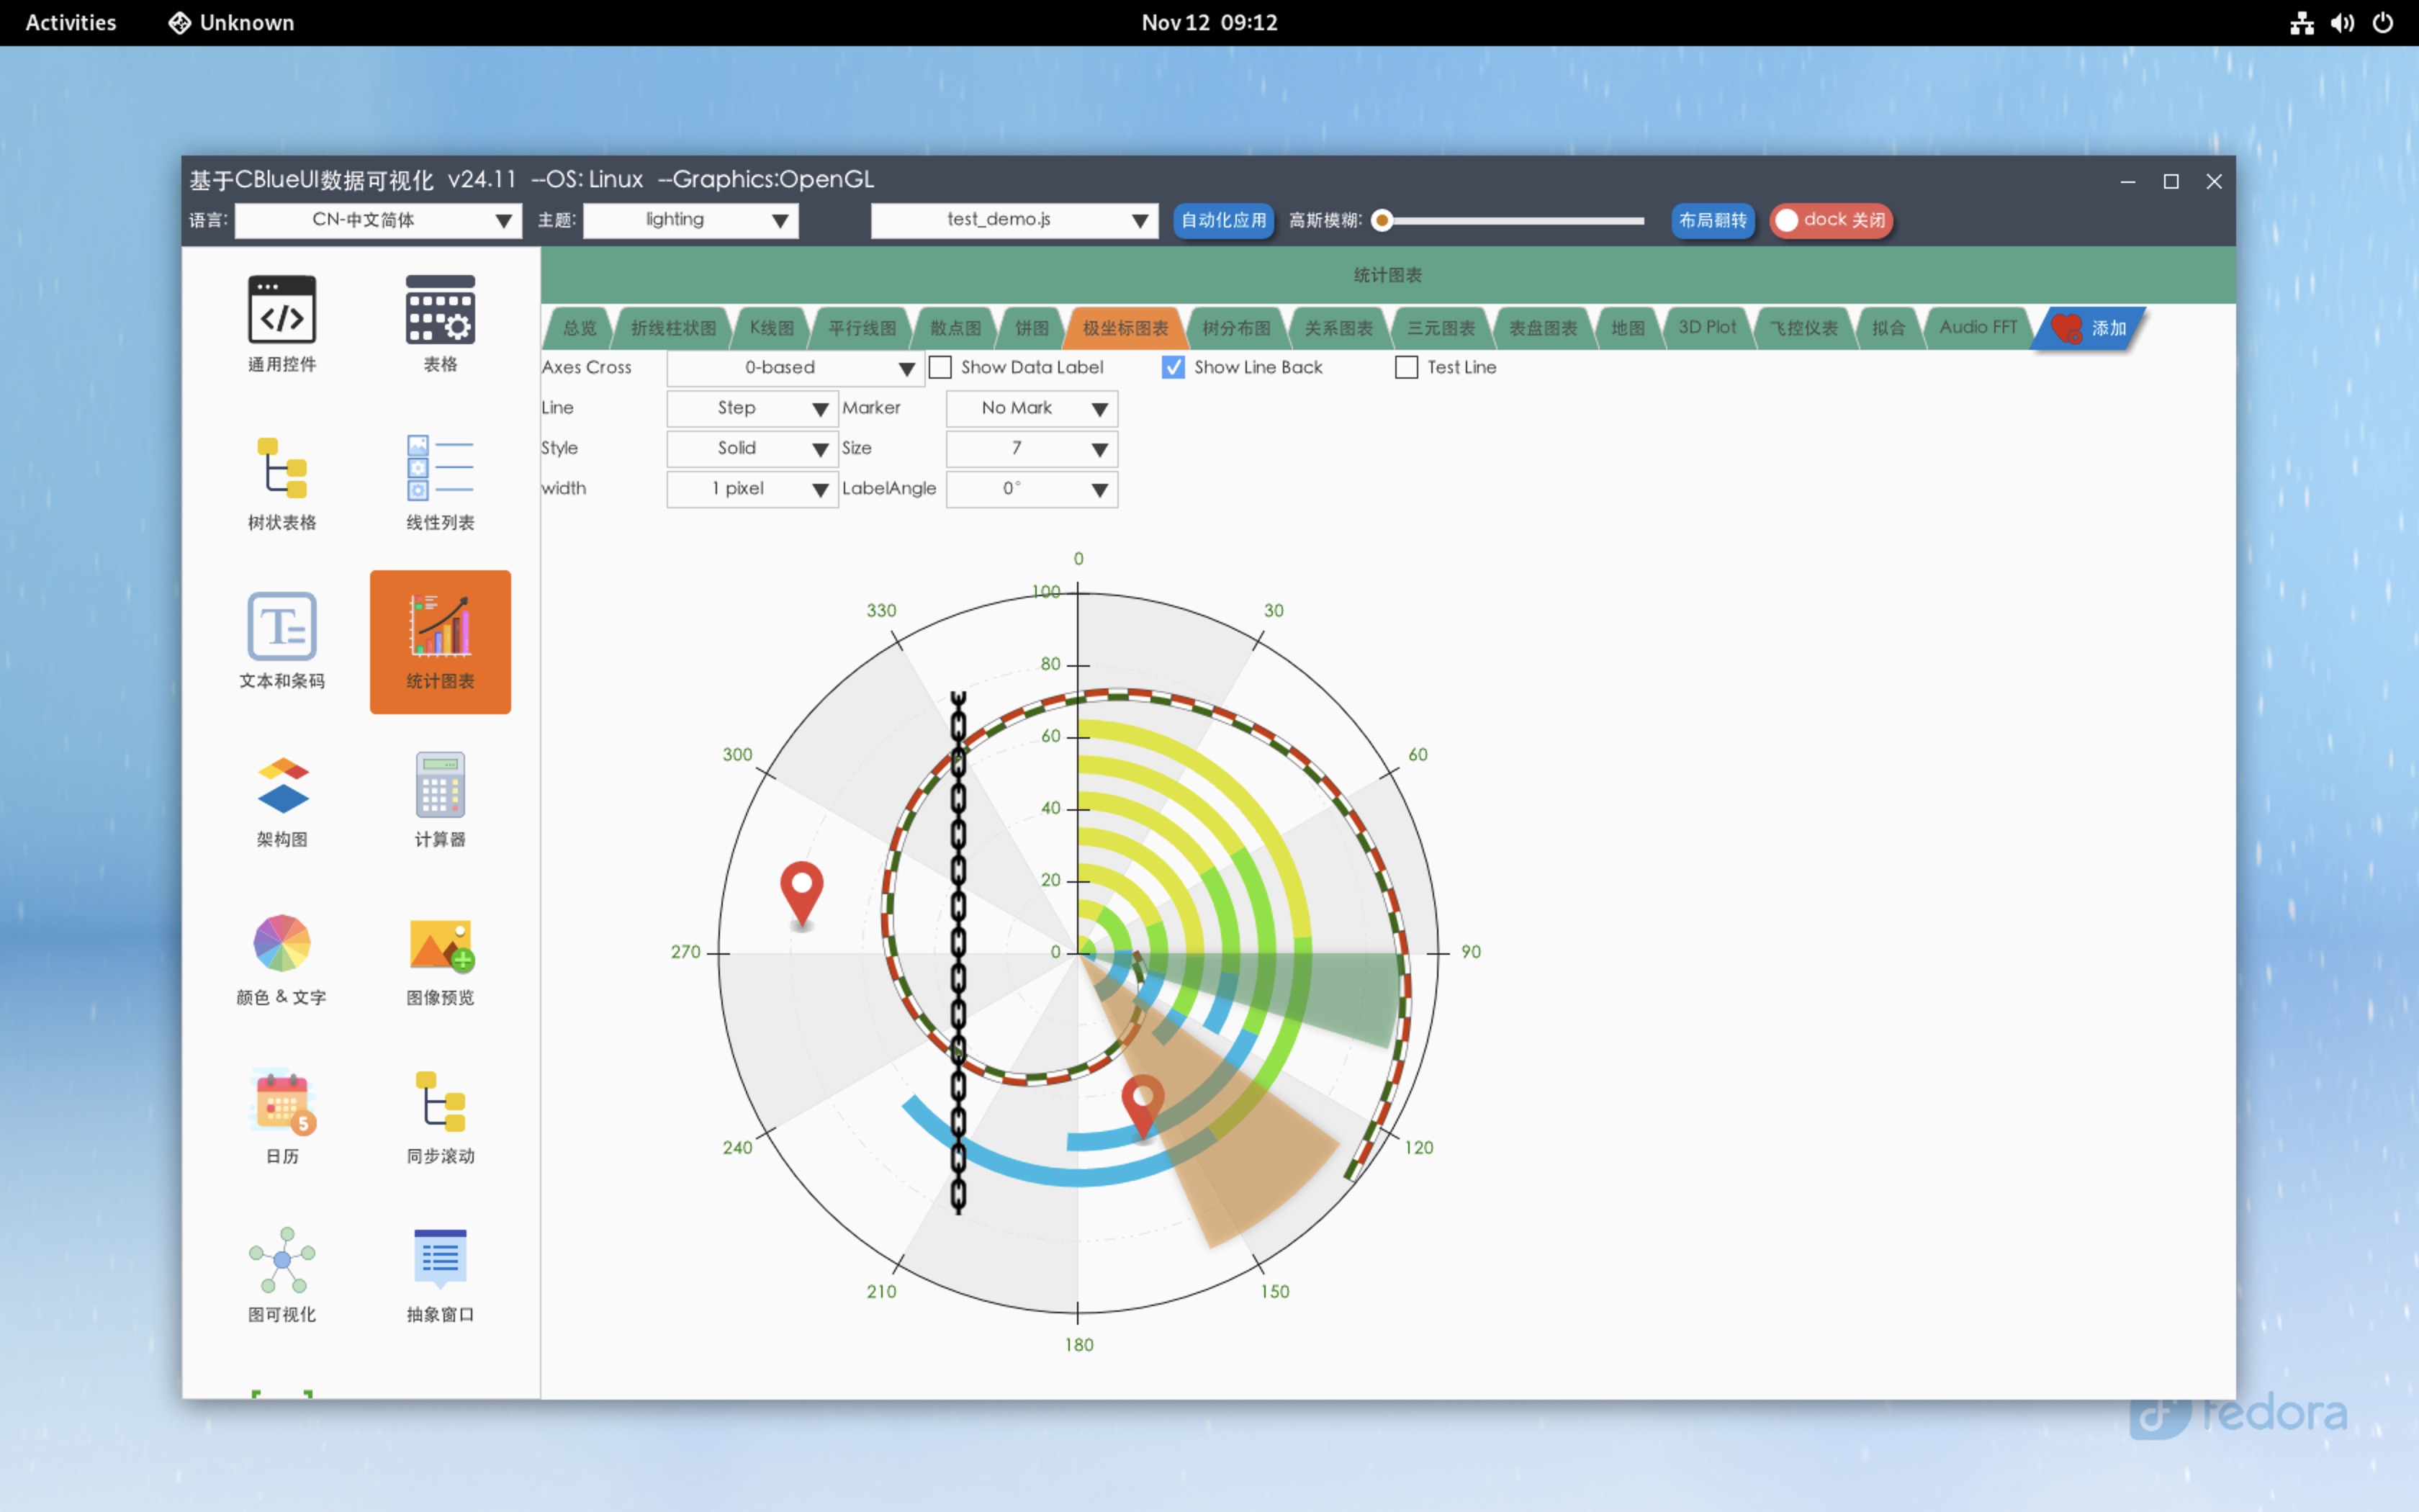Expand the lighting theme dropdown
Image resolution: width=2419 pixels, height=1512 pixels.
tap(690, 220)
